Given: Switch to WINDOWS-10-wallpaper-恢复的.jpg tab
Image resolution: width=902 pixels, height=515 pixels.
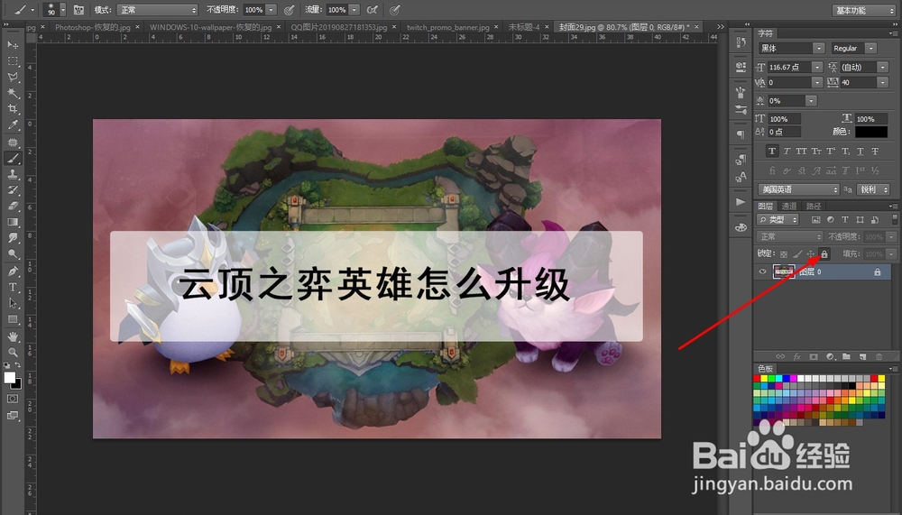Looking at the screenshot, I should pyautogui.click(x=210, y=27).
